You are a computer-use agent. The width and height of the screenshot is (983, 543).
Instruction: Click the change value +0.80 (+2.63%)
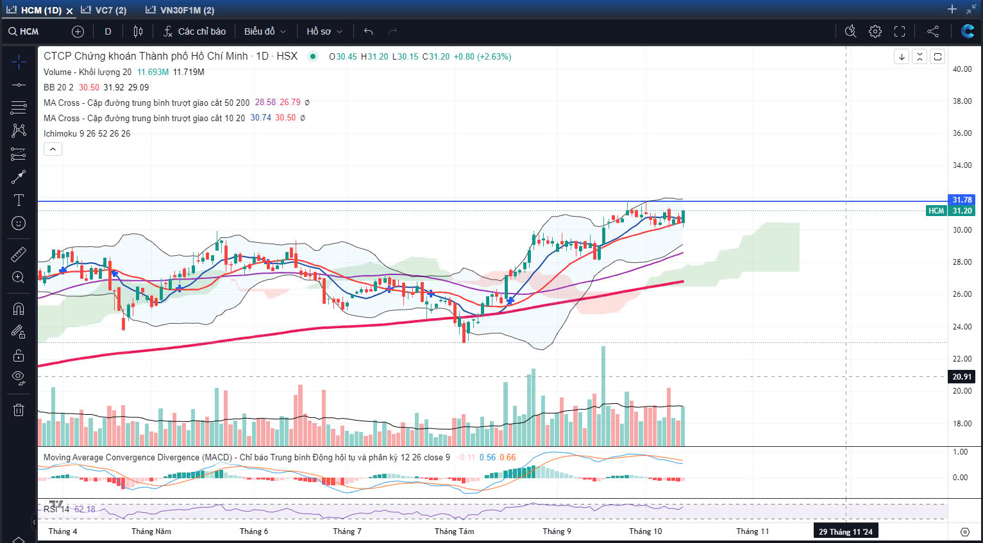(482, 56)
